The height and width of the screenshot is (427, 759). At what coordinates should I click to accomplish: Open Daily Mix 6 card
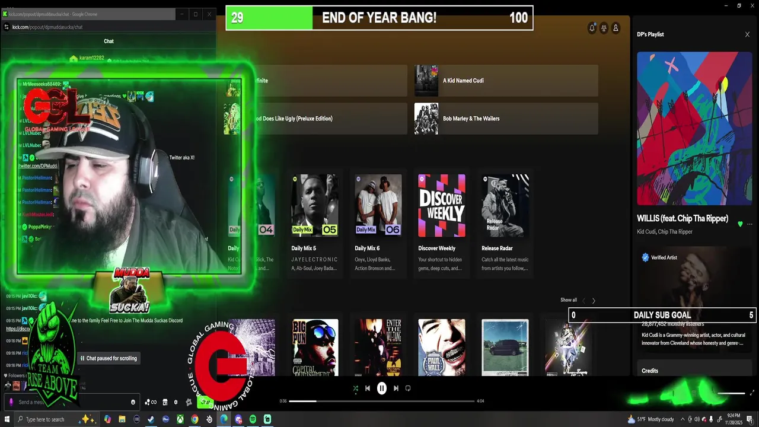[x=378, y=224]
